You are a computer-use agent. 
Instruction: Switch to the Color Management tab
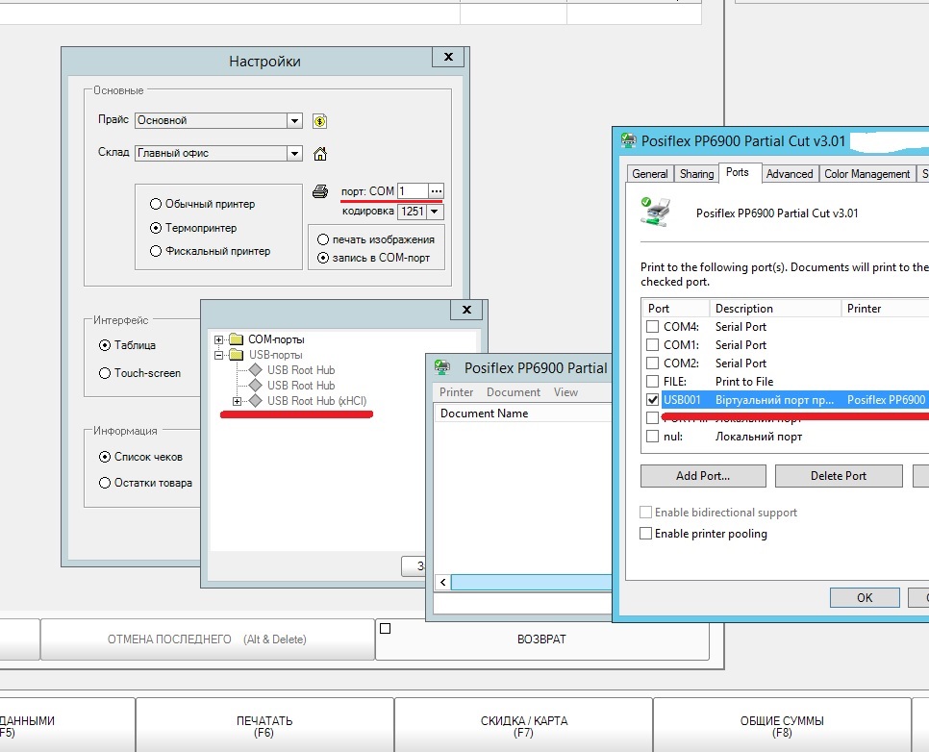pyautogui.click(x=866, y=174)
